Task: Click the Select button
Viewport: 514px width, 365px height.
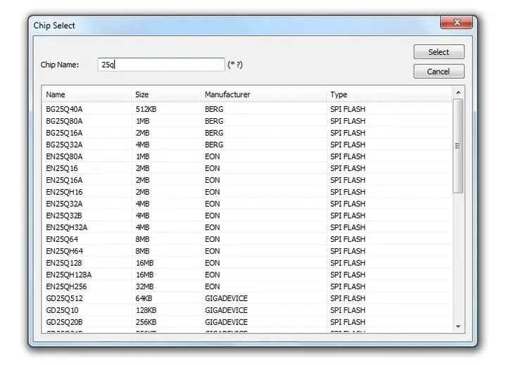Action: pos(439,52)
